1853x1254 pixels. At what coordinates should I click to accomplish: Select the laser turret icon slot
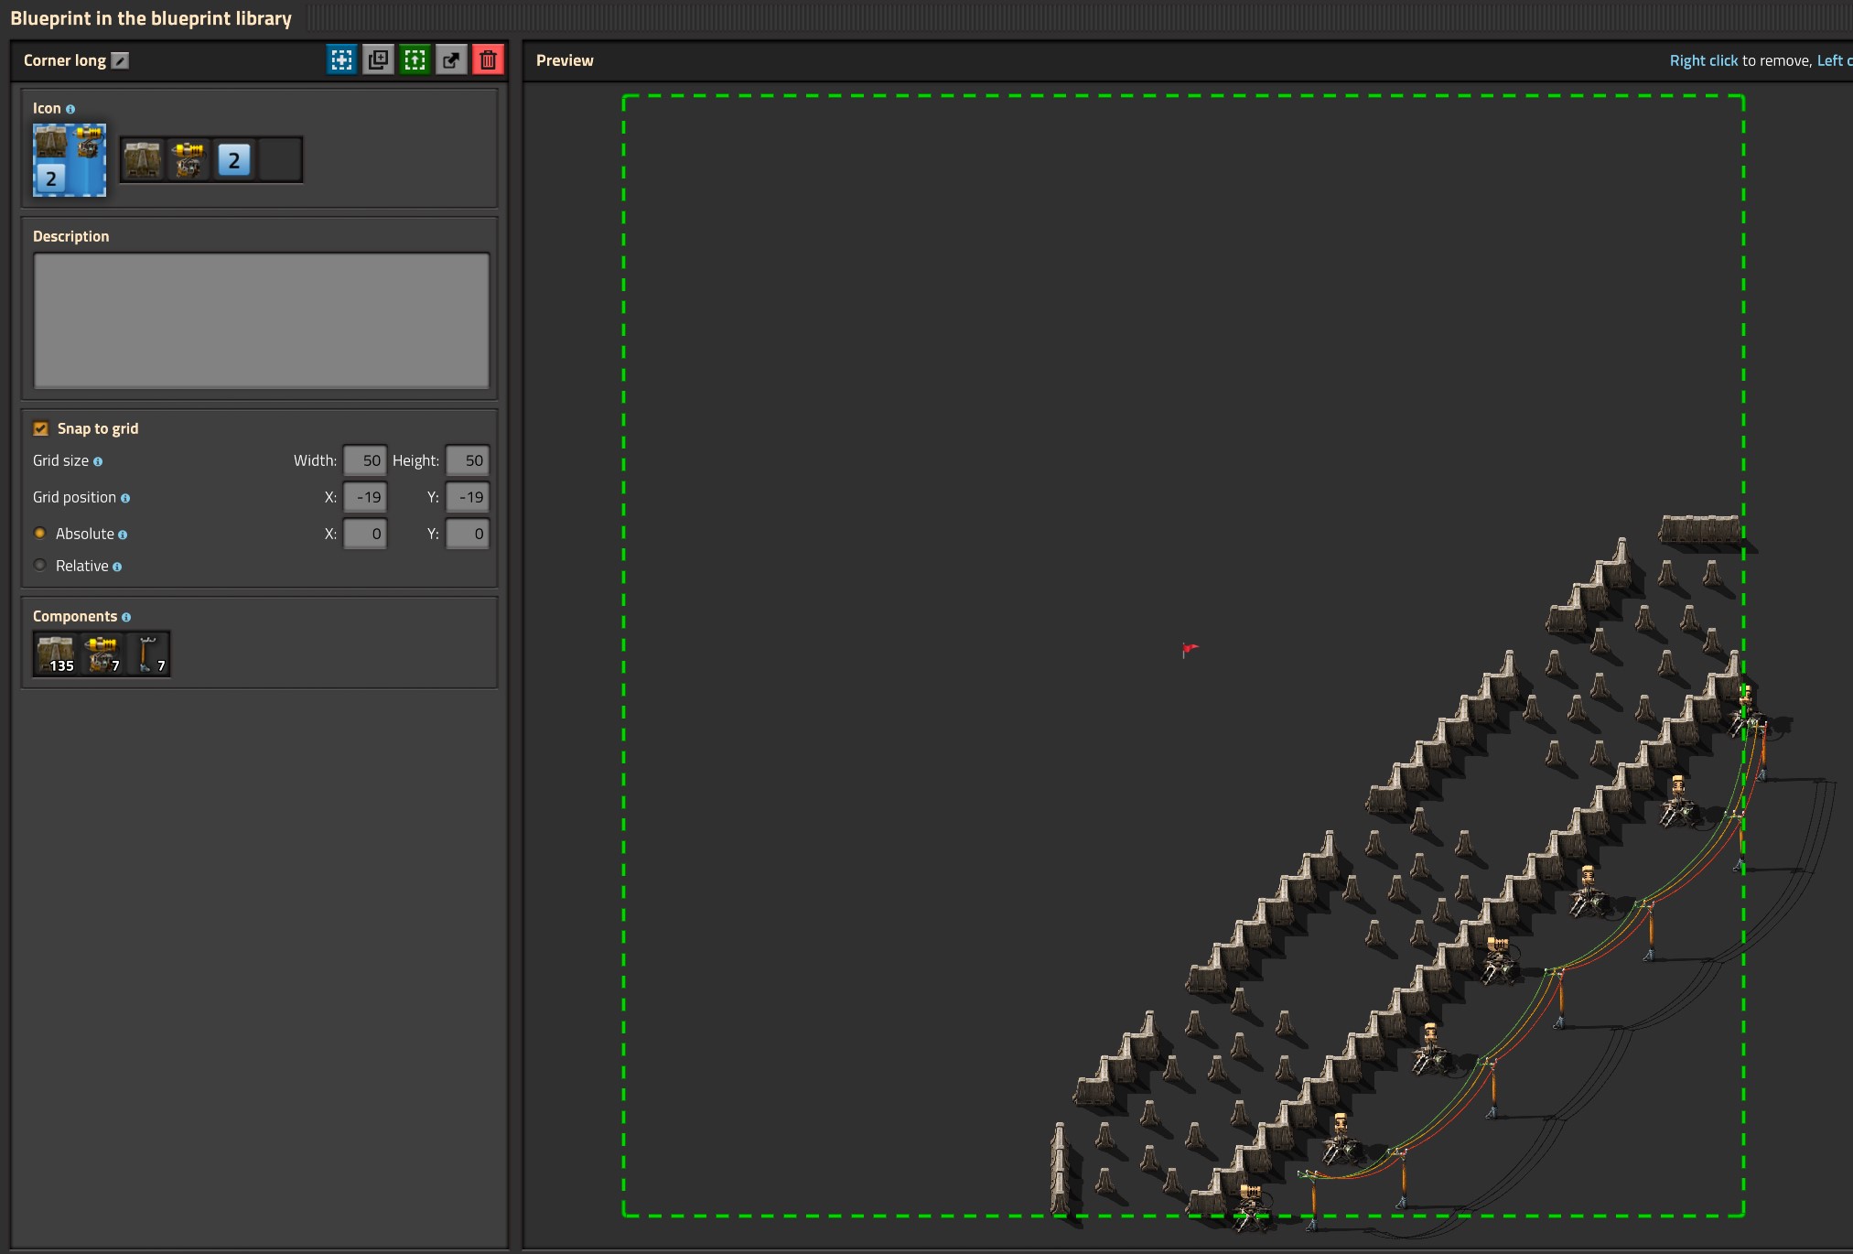[x=189, y=160]
